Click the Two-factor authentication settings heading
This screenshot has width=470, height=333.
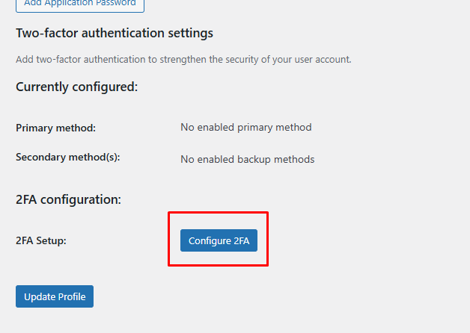(115, 34)
